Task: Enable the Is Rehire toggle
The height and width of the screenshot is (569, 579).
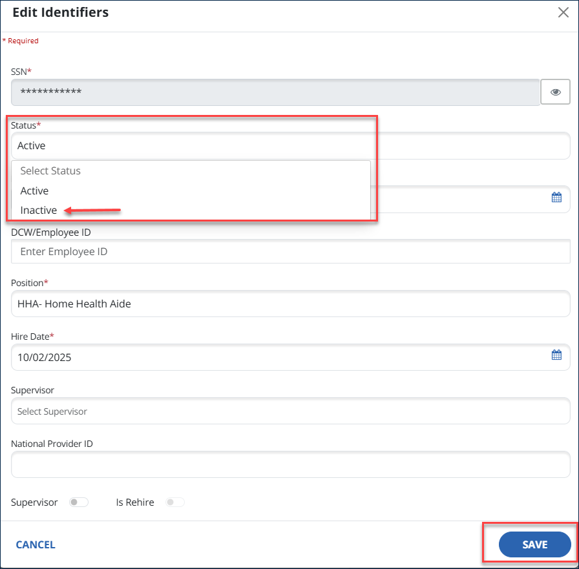Action: tap(175, 502)
